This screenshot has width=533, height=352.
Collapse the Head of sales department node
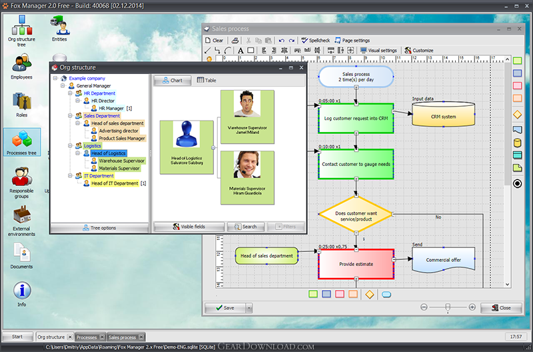point(77,123)
